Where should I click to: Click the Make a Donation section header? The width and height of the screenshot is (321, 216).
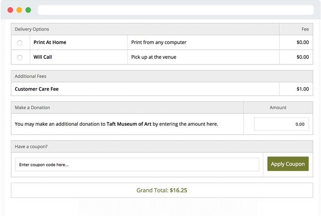tap(32, 108)
